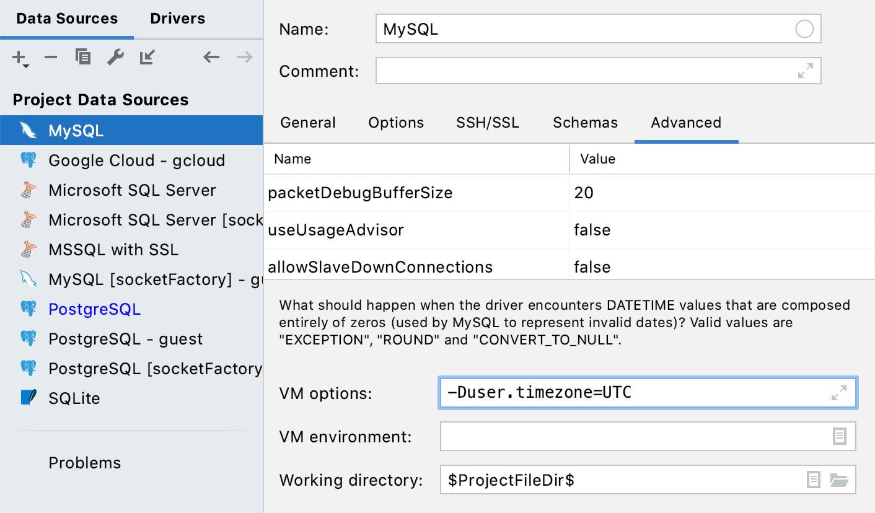875x513 pixels.
Task: Navigate back with the left arrow
Action: (211, 58)
